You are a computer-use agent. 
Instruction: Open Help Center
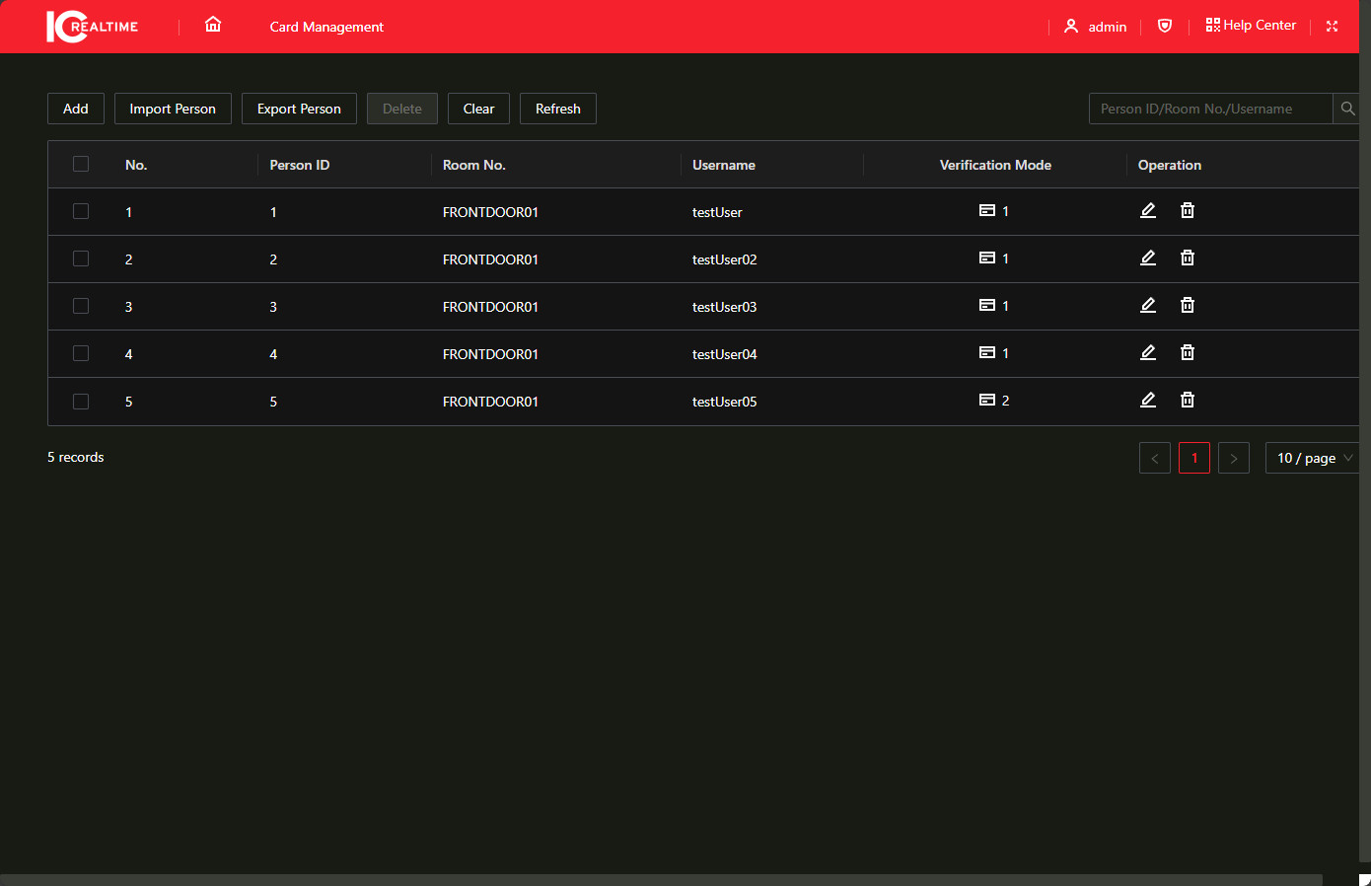tap(1251, 26)
